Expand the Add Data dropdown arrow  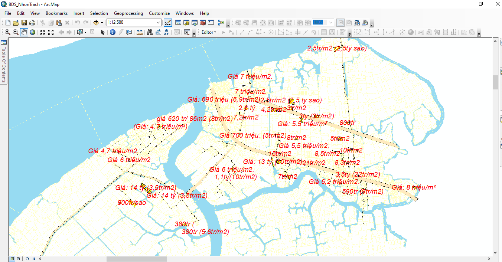click(x=102, y=23)
